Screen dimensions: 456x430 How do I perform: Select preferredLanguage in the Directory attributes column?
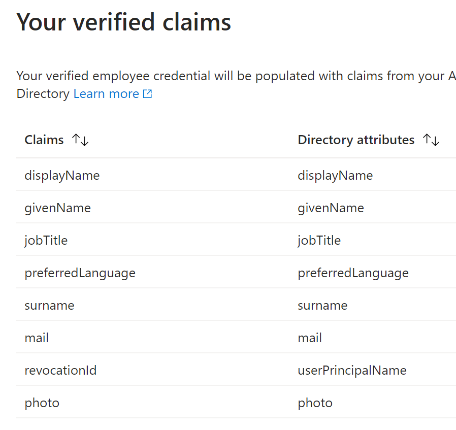[x=353, y=273]
